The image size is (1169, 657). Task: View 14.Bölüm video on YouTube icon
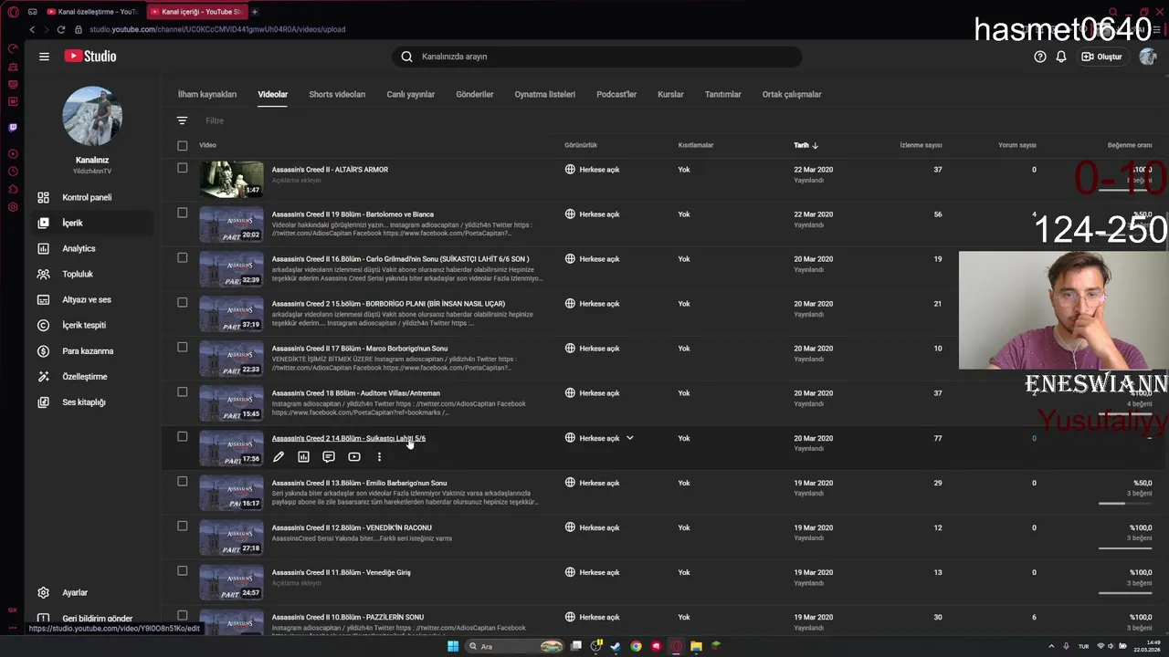click(354, 457)
